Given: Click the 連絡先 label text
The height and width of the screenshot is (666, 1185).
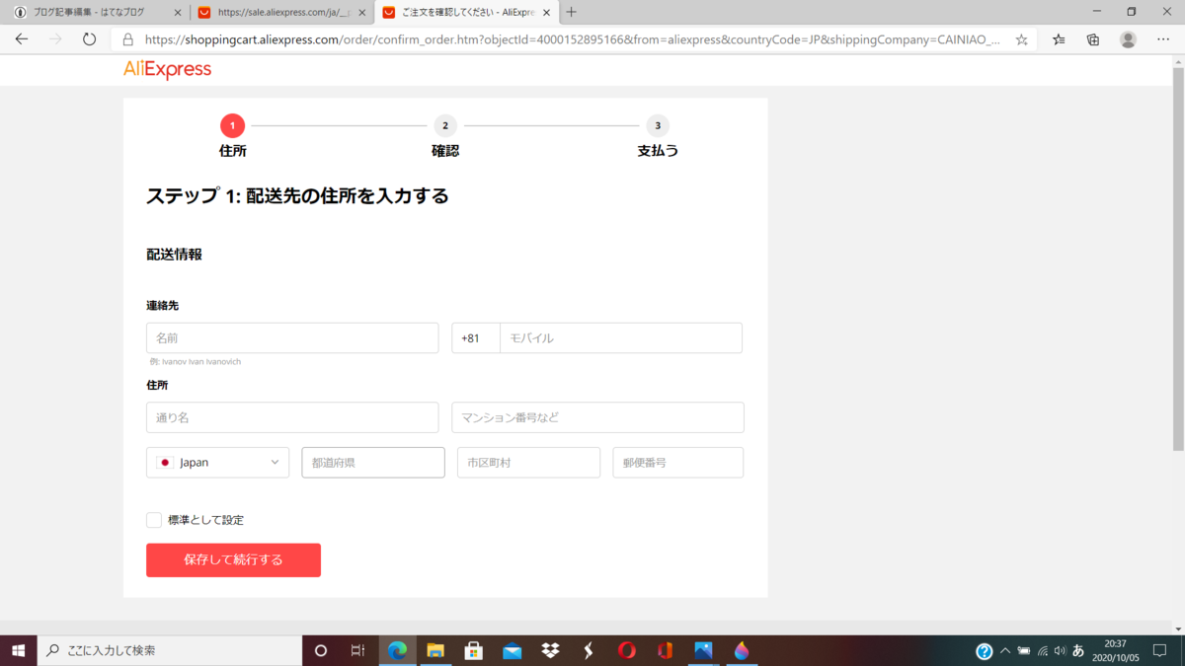Looking at the screenshot, I should point(162,305).
